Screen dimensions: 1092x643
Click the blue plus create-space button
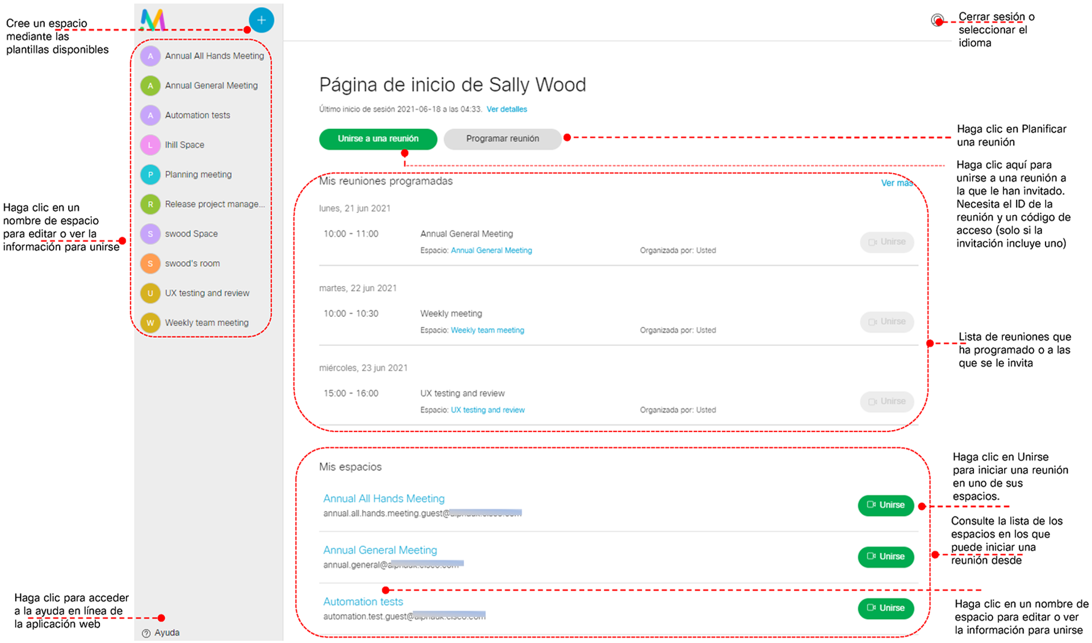(261, 20)
